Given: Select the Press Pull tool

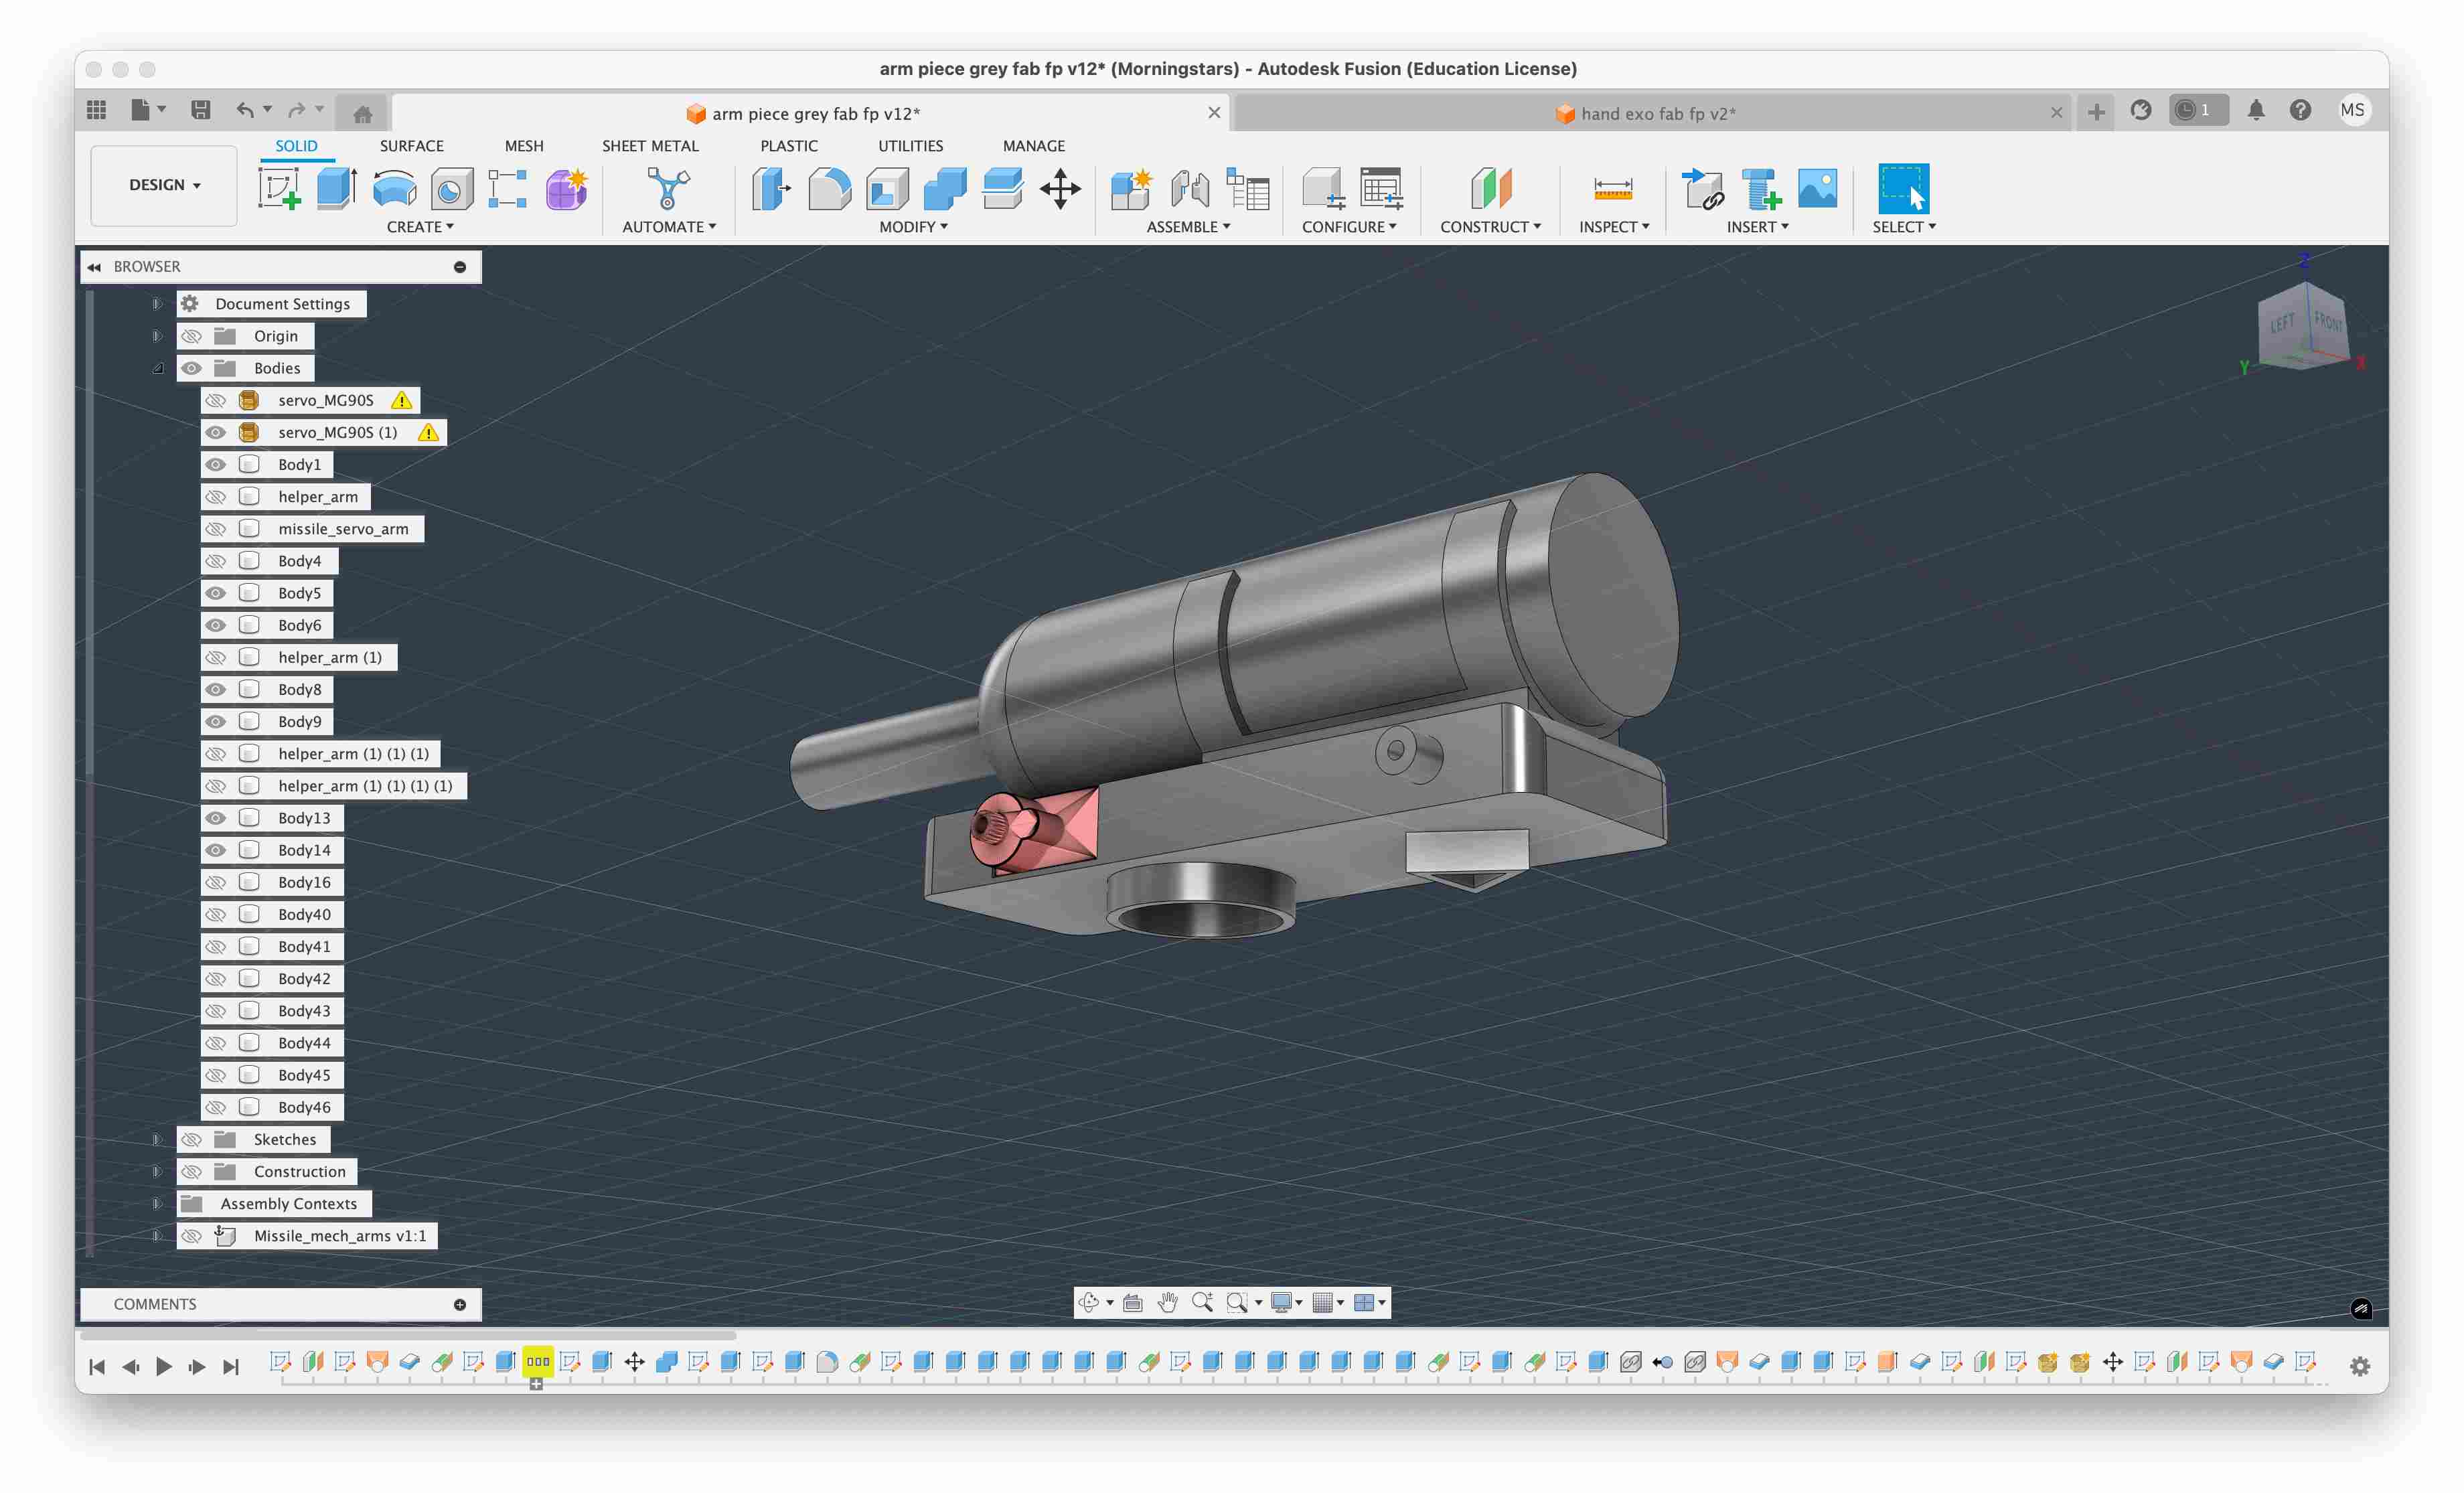Looking at the screenshot, I should tap(771, 188).
